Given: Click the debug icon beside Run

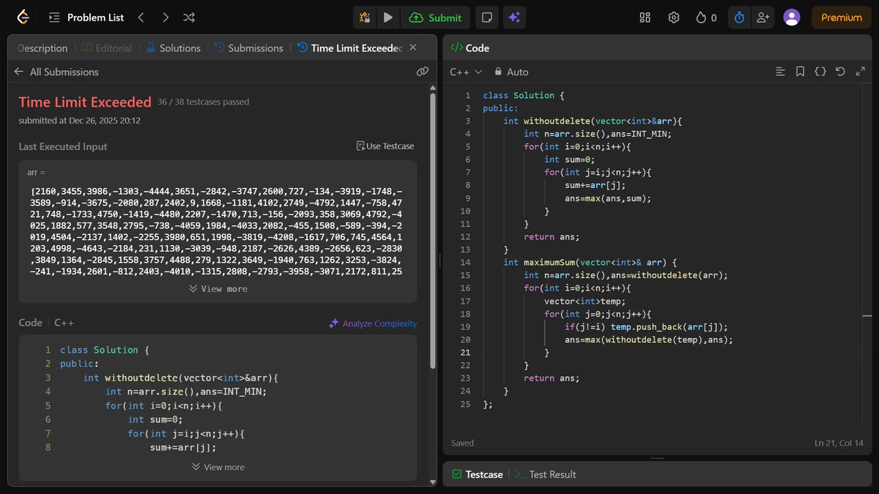Looking at the screenshot, I should tap(364, 18).
